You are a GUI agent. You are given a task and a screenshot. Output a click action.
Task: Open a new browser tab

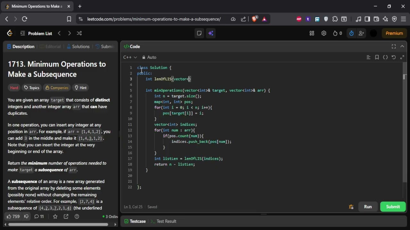click(80, 6)
